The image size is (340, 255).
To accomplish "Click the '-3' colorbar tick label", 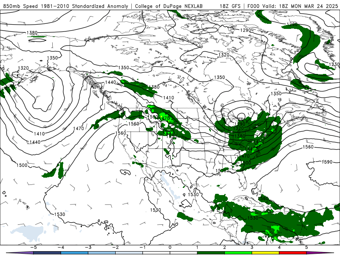I will tap(88, 247).
